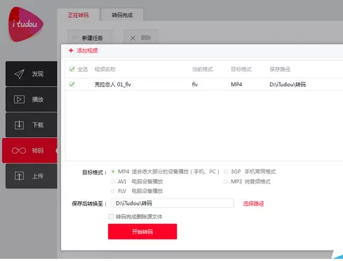Click the 保存路径 column header
Image resolution: width=343 pixels, height=261 pixels.
280,70
